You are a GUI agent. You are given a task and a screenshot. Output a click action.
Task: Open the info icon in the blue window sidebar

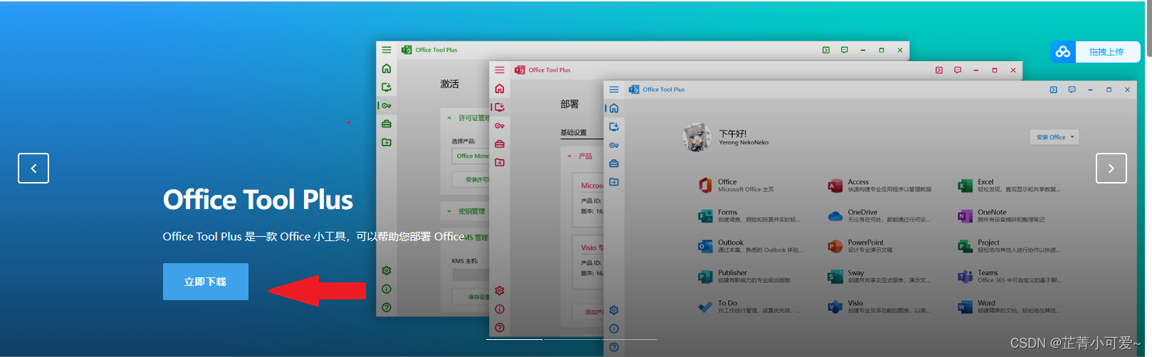click(614, 329)
